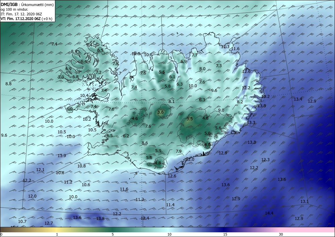The width and height of the screenshot is (335, 237).
Task: Click the 'og 100 m vindur.' legend line
Action: click(14, 9)
